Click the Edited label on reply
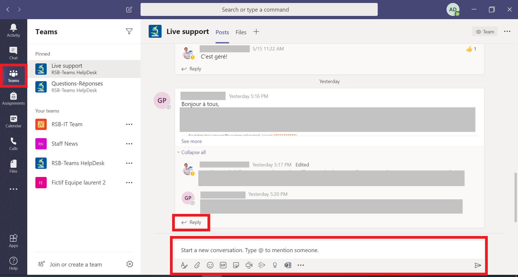 point(302,165)
